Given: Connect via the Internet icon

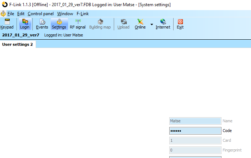Looking at the screenshot, I should point(163,24).
